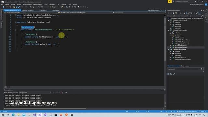Select CalculatorService.cs in Solution Explorer

click(x=180, y=58)
